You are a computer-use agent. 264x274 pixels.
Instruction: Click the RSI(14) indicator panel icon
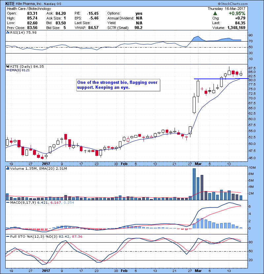tap(8, 32)
